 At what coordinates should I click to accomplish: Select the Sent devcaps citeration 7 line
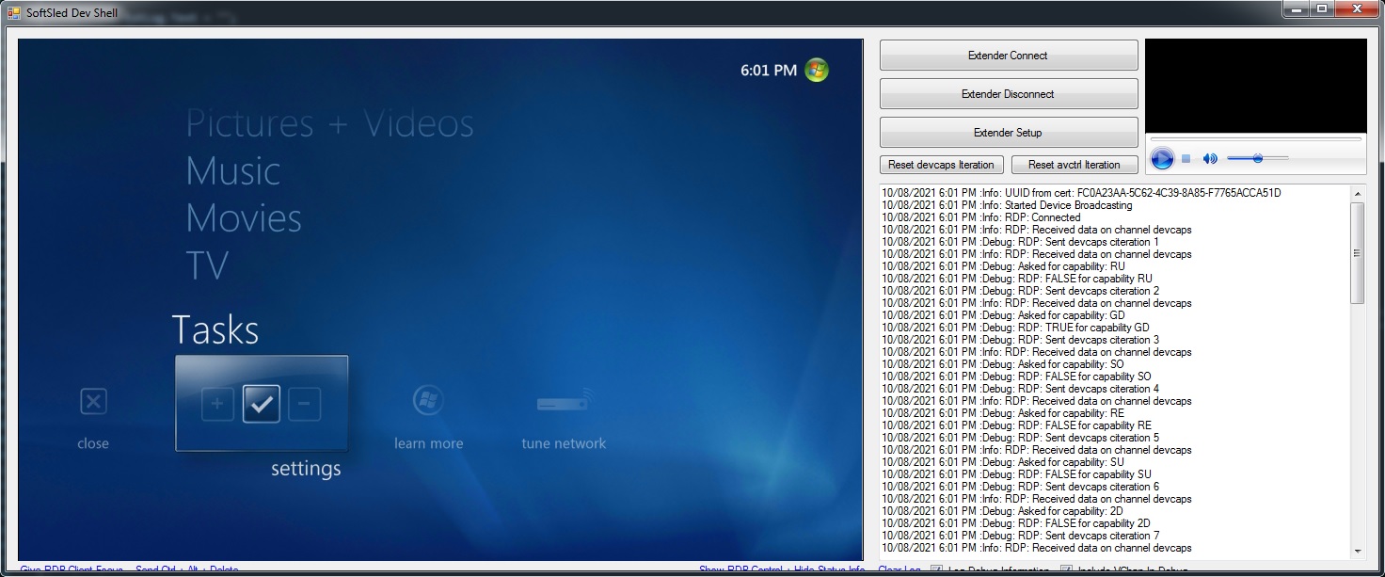(x=1021, y=536)
